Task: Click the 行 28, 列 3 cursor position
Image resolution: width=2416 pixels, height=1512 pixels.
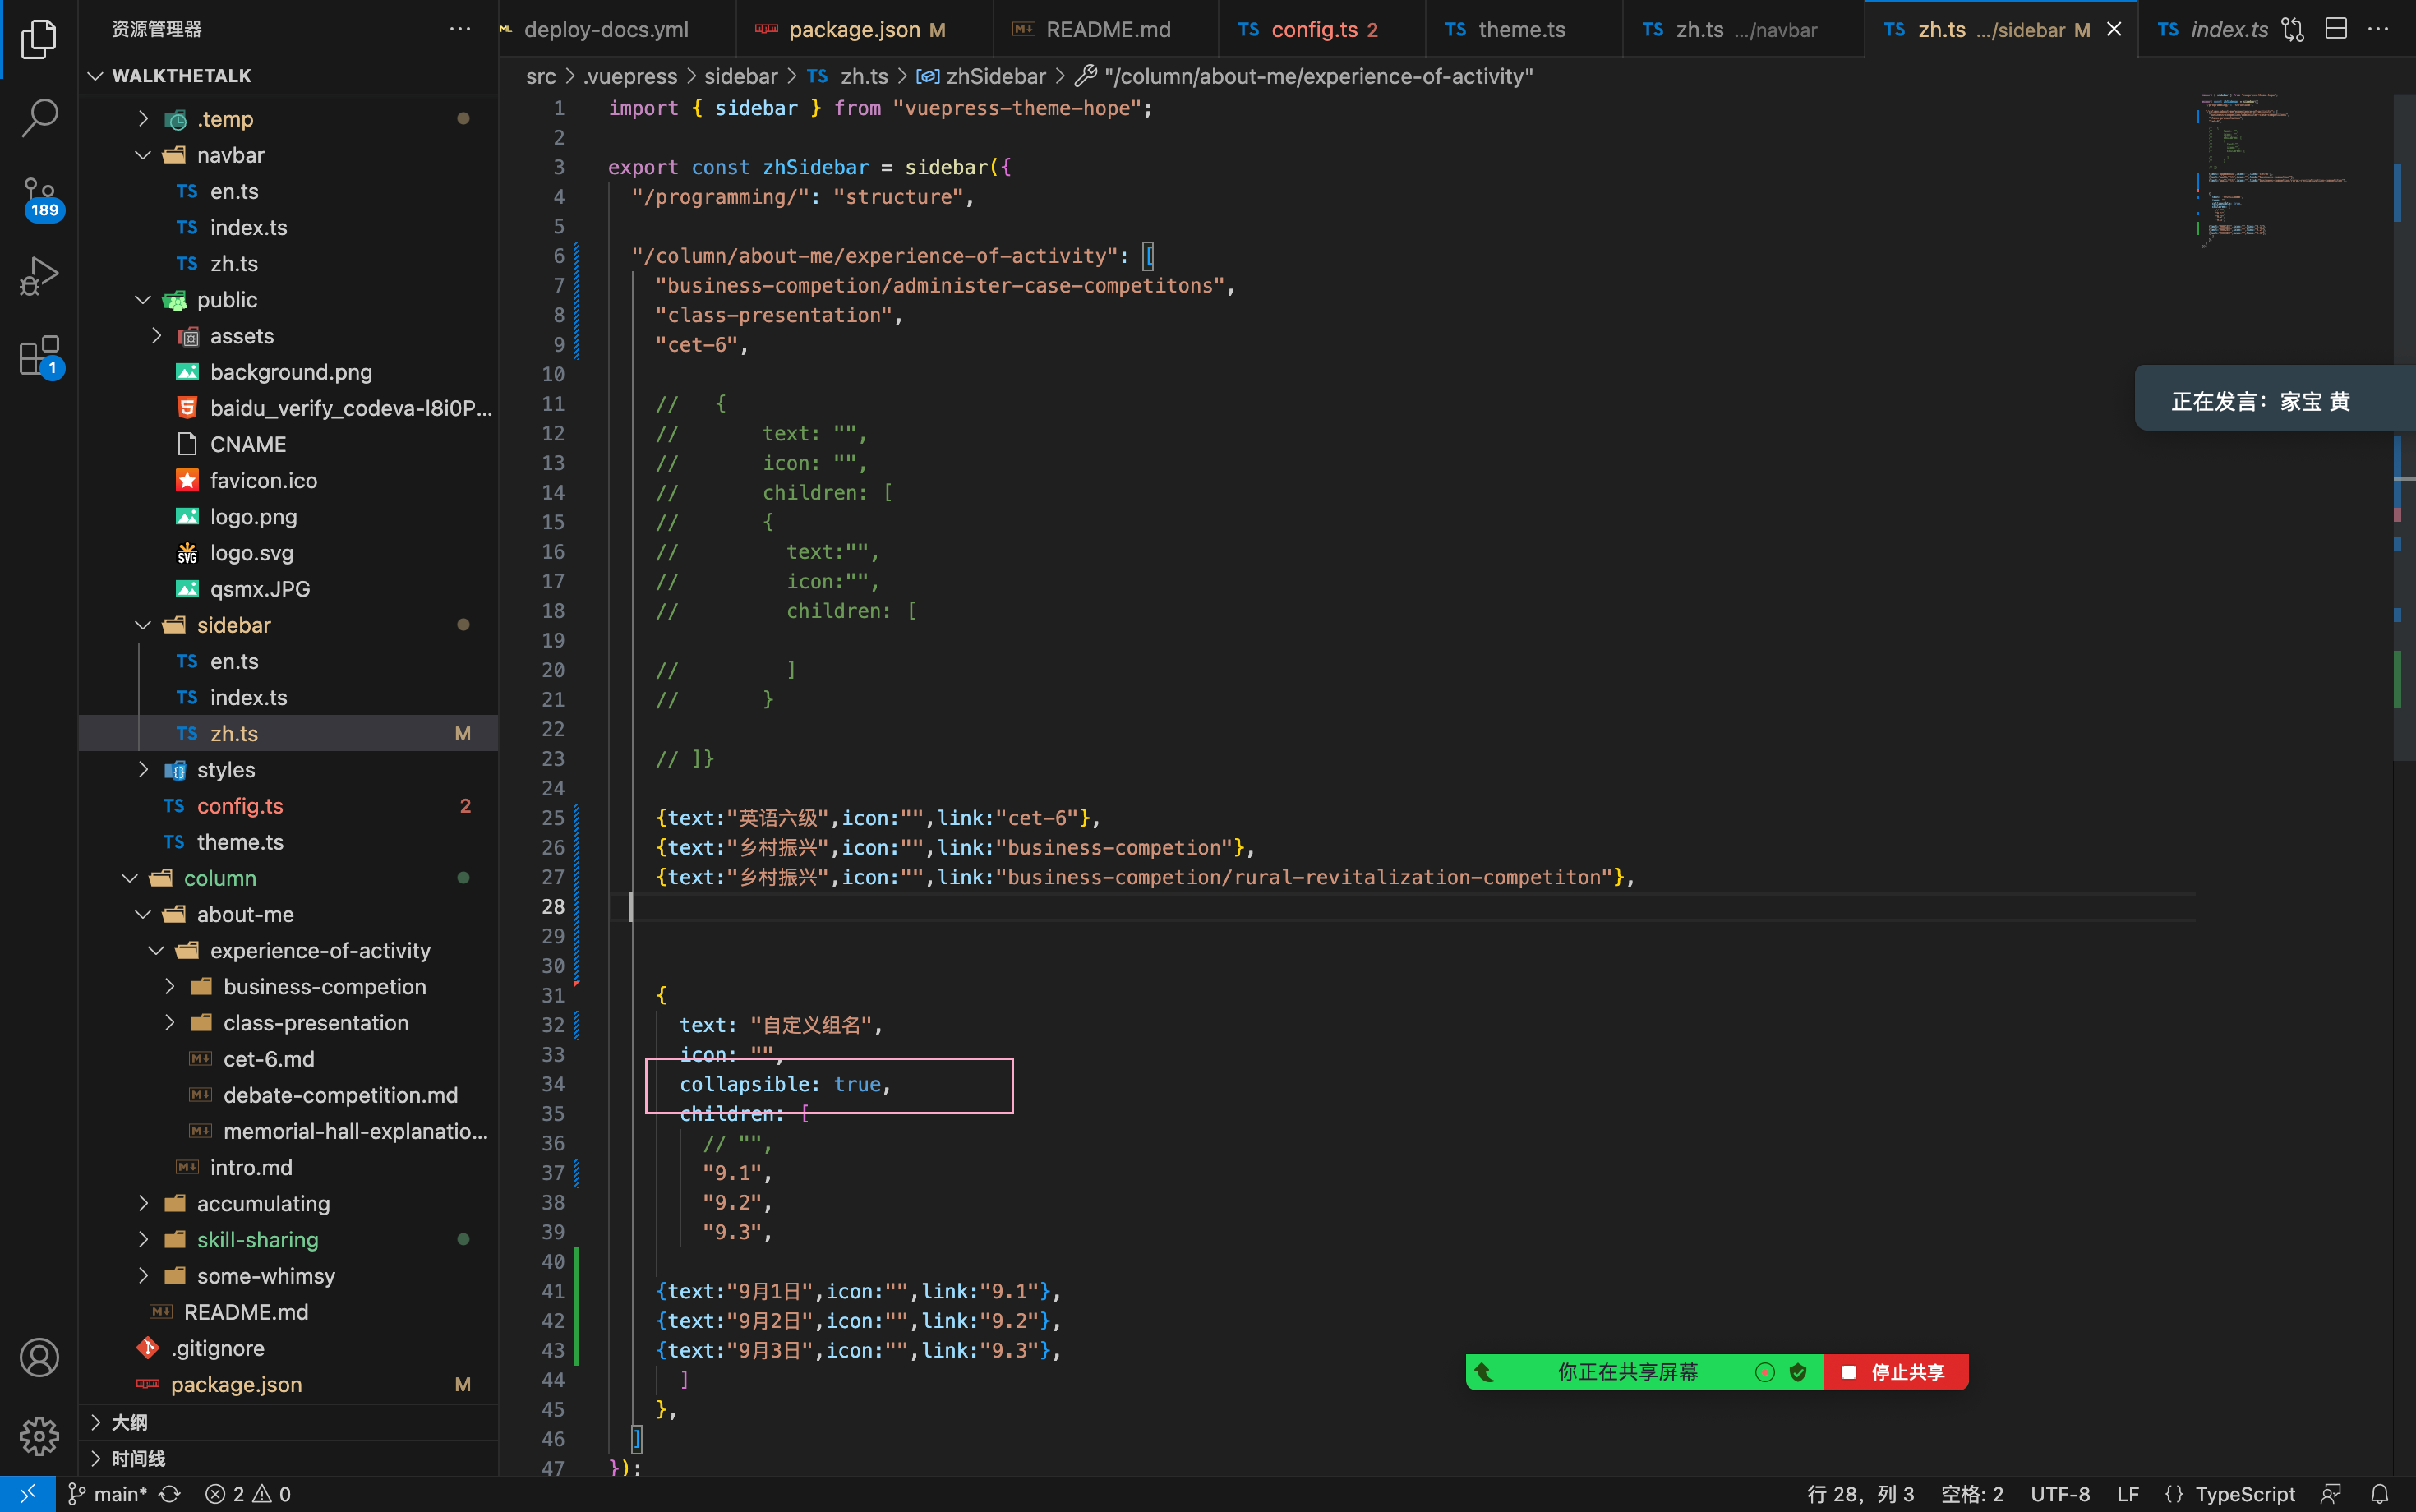Action: (x=1861, y=1494)
